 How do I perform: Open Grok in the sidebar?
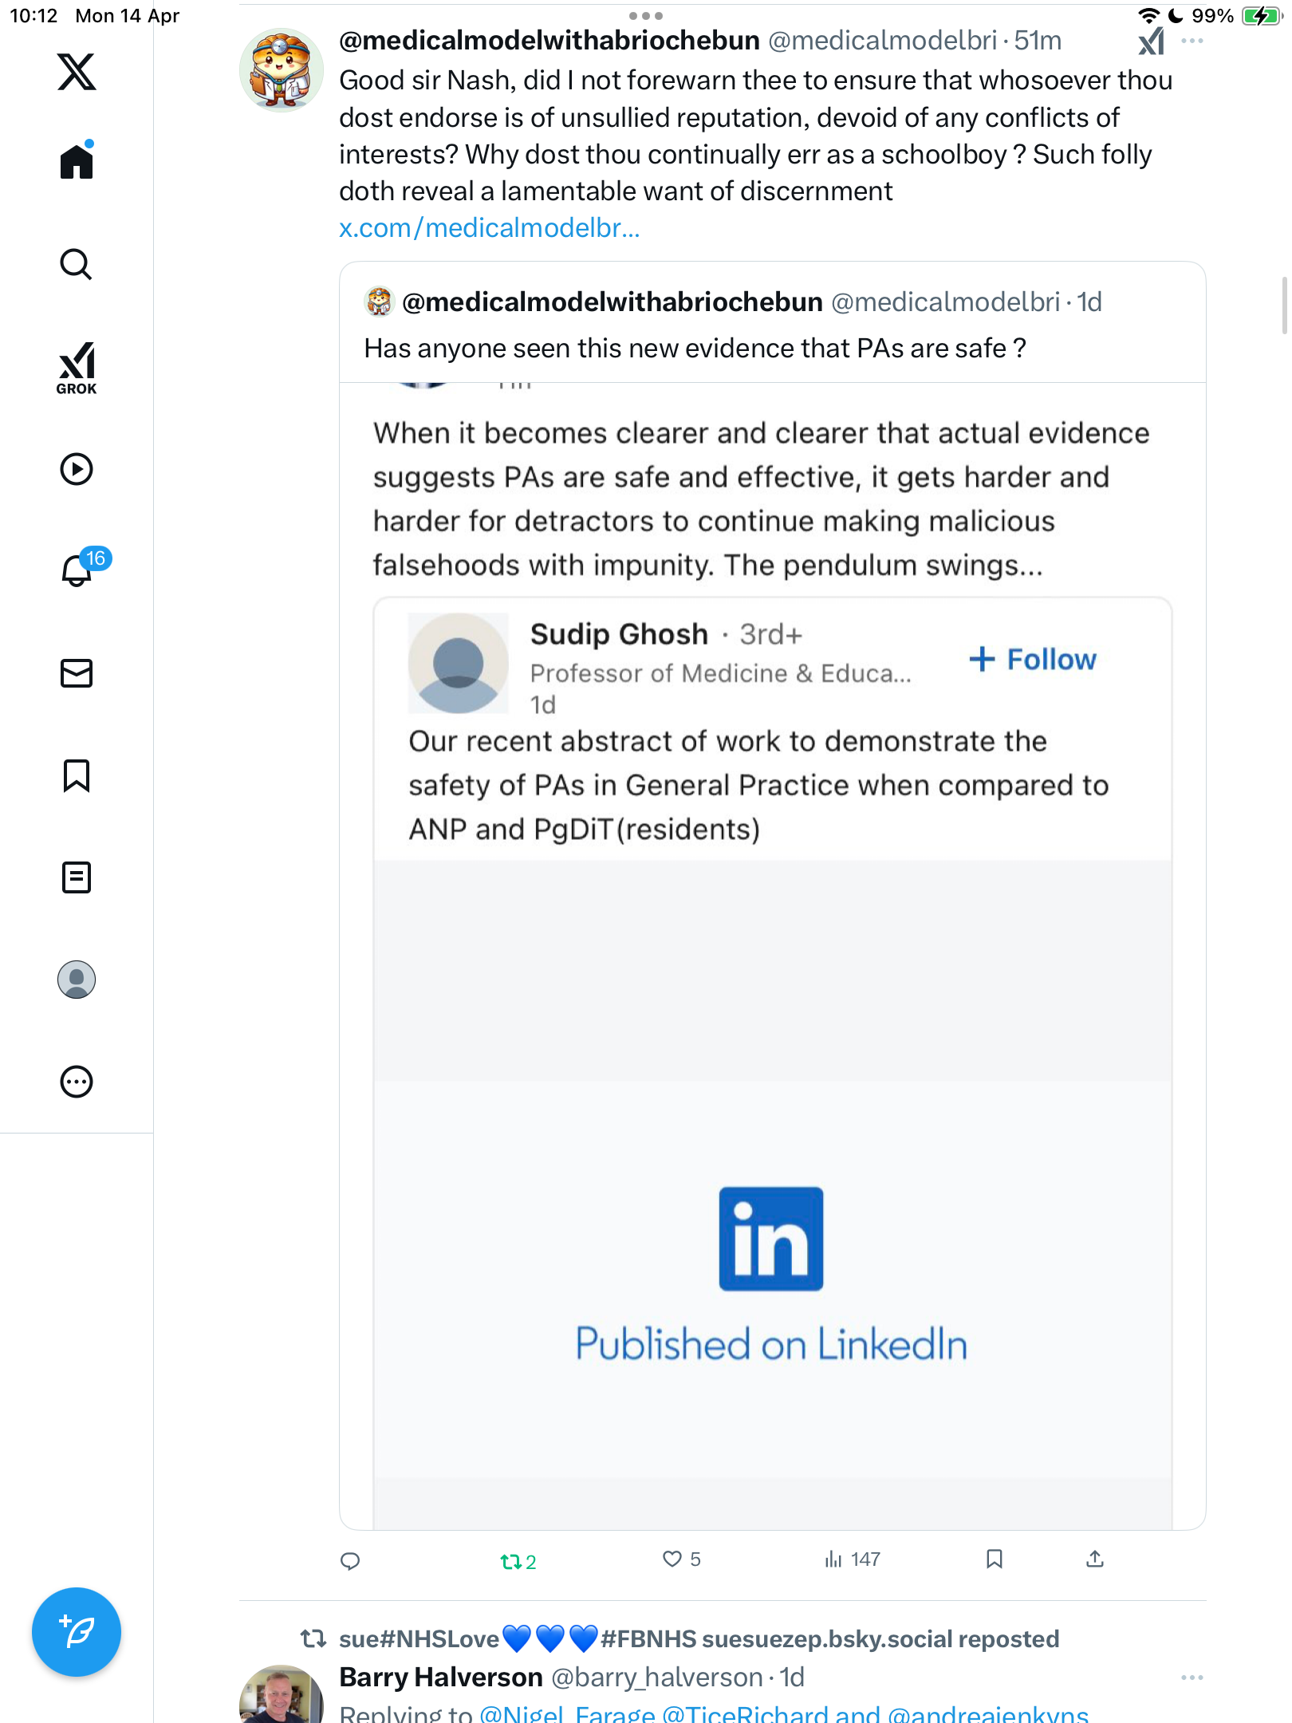(77, 369)
